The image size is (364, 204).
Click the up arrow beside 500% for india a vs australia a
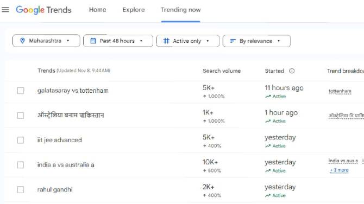(x=204, y=170)
